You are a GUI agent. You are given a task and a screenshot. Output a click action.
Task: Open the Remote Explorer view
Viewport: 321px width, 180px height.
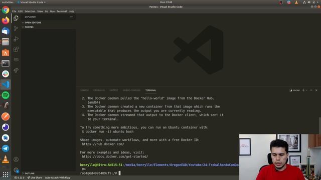coord(16,59)
